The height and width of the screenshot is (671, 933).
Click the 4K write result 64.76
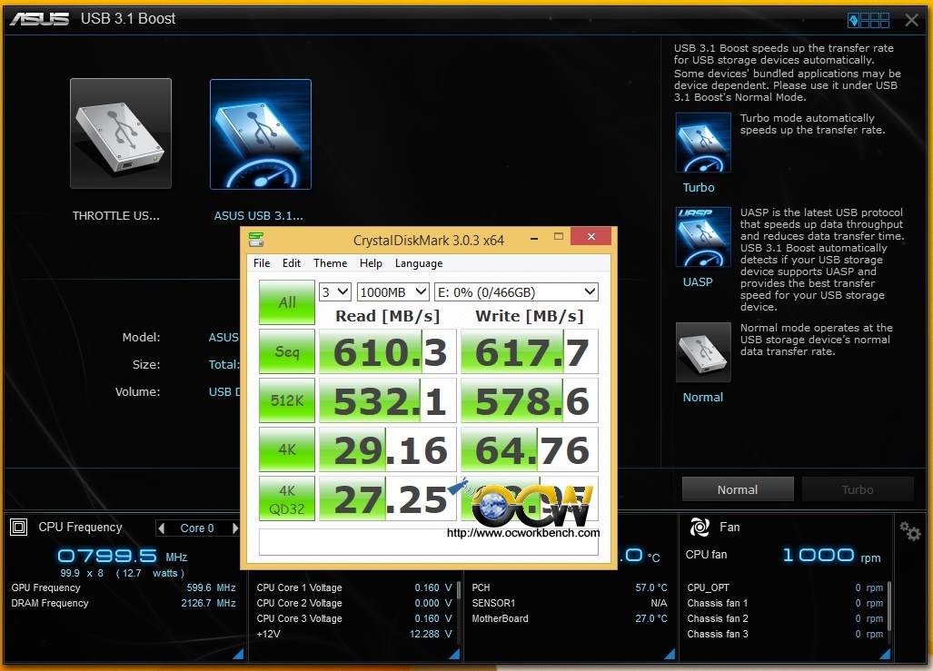[530, 449]
